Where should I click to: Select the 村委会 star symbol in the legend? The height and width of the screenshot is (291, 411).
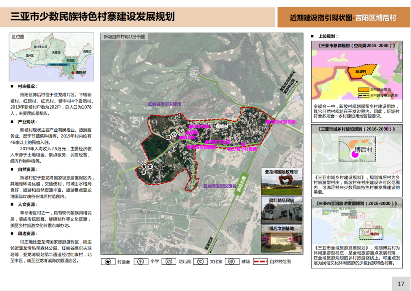(108, 261)
